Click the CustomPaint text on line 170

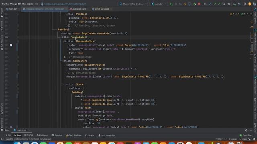(x=79, y=37)
